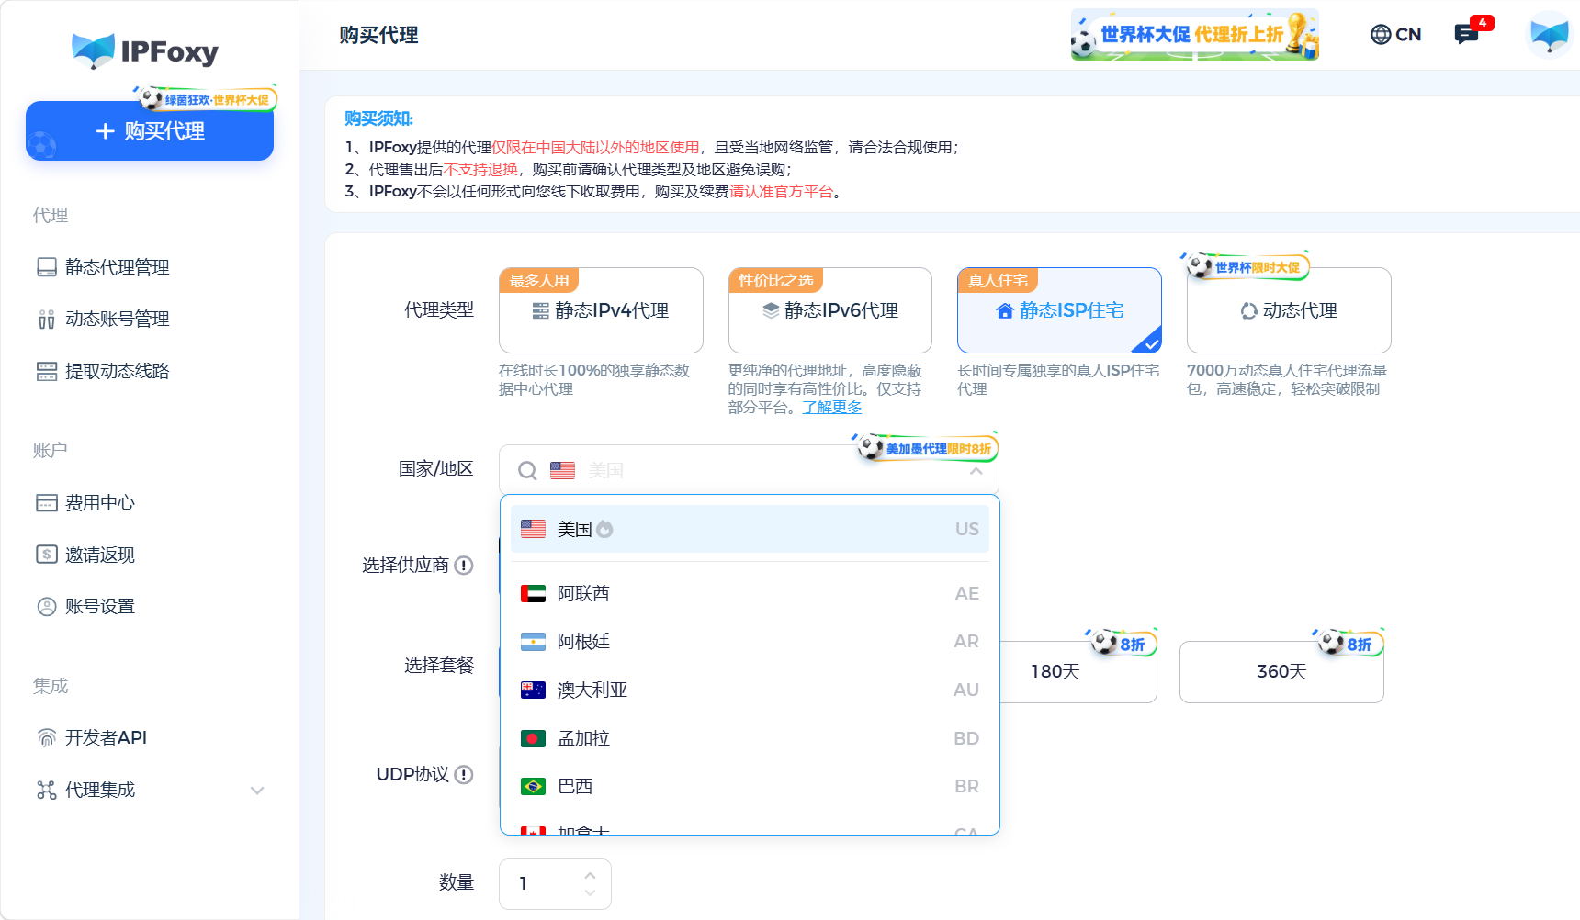
Task: Choose 巴西 from the country list
Action: pyautogui.click(x=750, y=786)
